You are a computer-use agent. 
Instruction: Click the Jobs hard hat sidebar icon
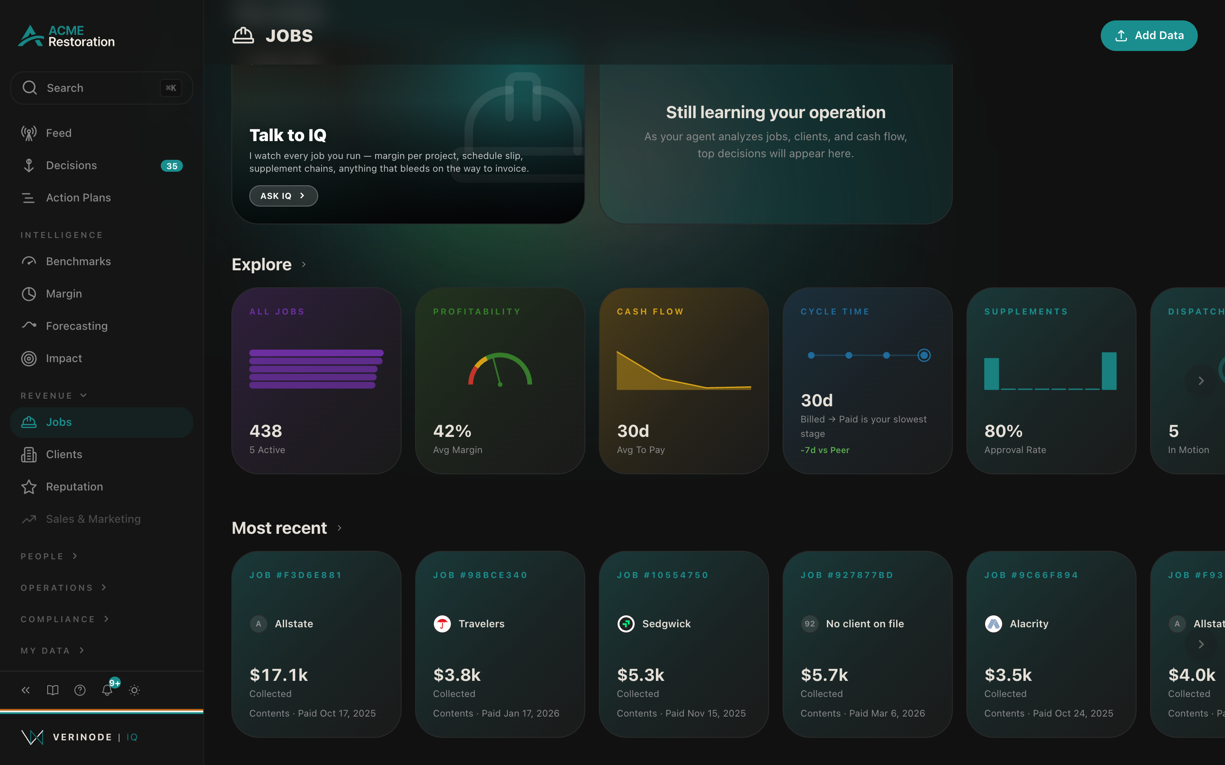[x=29, y=422]
